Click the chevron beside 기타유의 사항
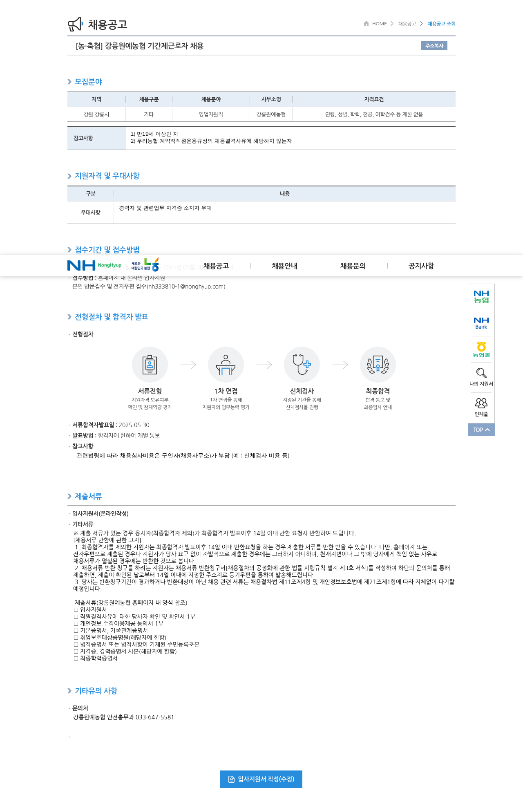523x804 pixels. coord(69,691)
